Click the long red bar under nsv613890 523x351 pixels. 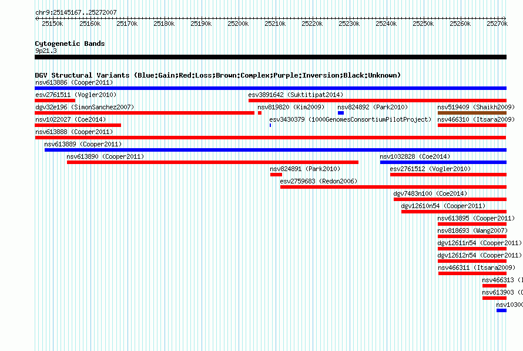pyautogui.click(x=213, y=162)
